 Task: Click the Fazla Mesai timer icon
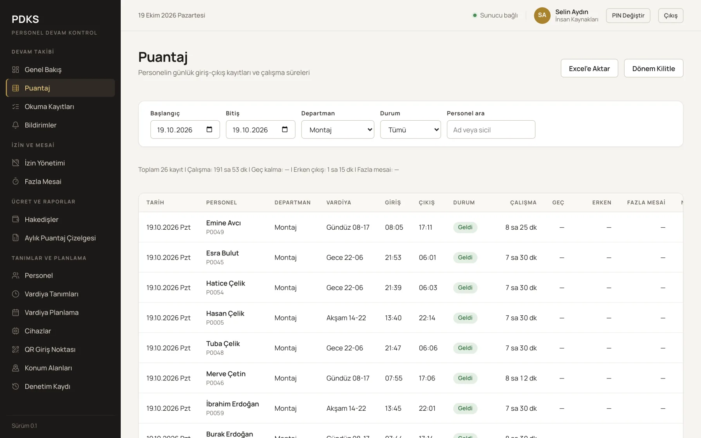click(x=16, y=181)
